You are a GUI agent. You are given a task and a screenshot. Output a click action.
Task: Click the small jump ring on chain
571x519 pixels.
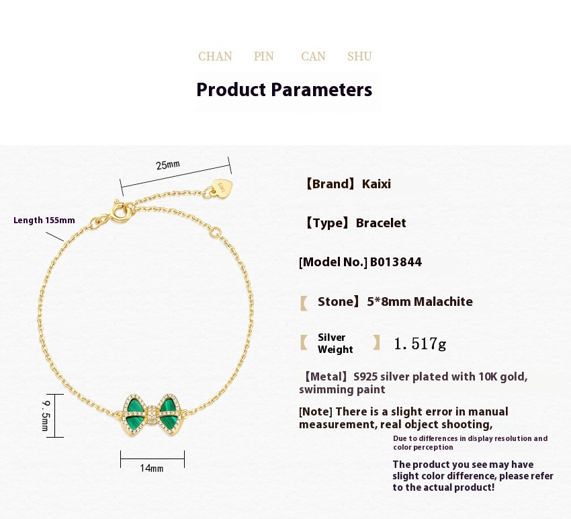click(x=216, y=232)
